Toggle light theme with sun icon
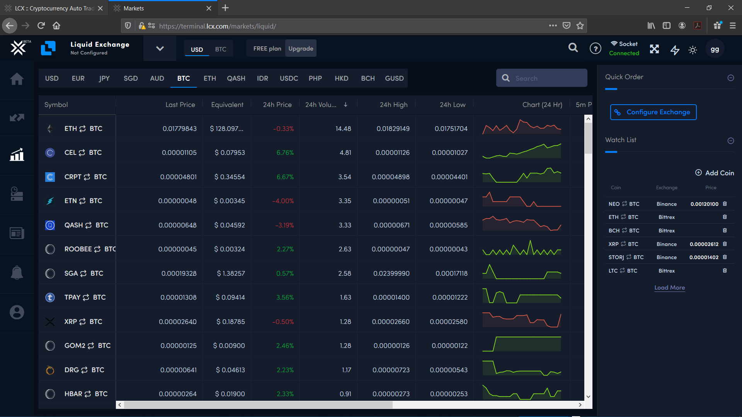 click(693, 50)
